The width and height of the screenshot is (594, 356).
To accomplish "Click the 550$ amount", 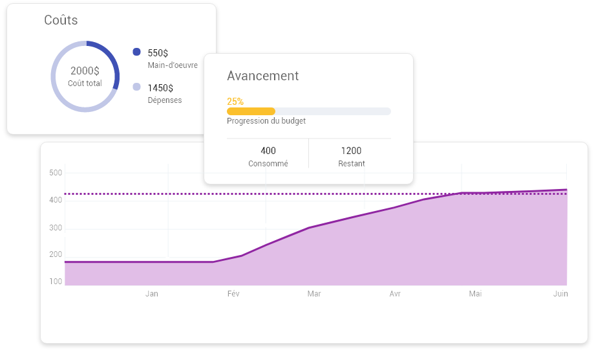I will [x=158, y=53].
